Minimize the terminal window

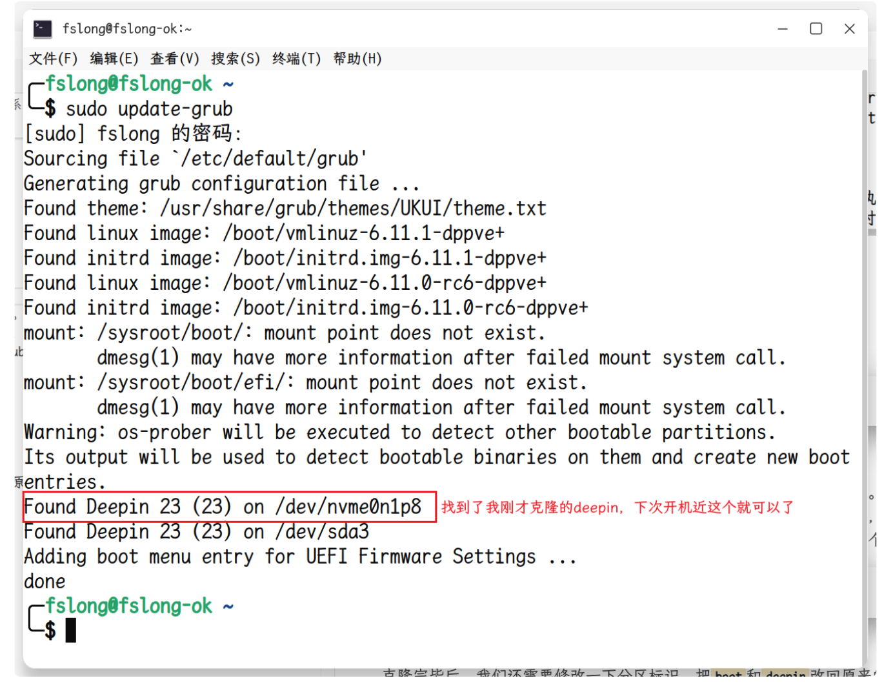click(x=783, y=29)
